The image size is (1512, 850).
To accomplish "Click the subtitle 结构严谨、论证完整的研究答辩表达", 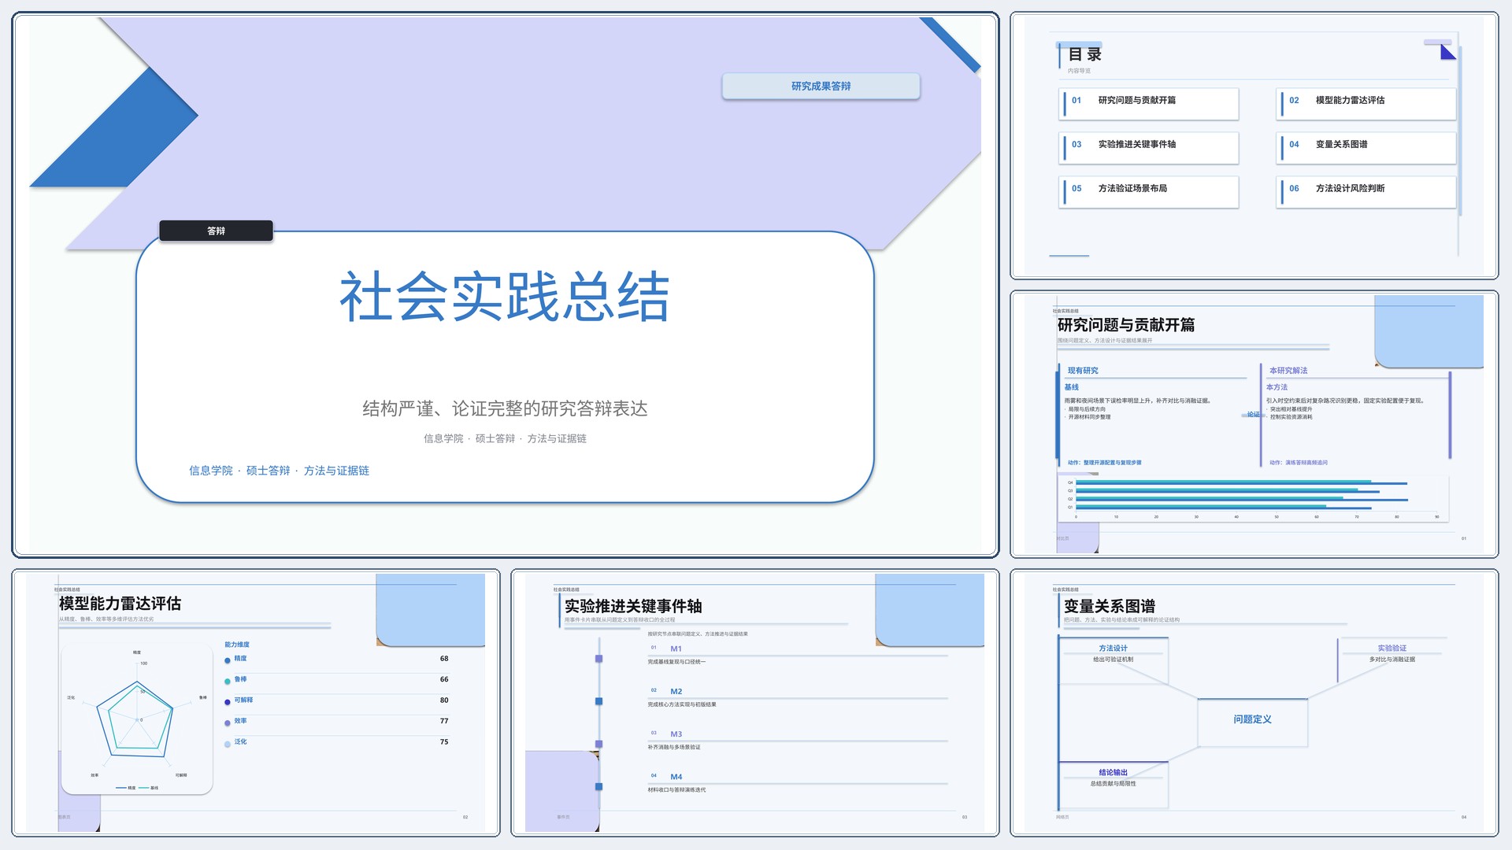I will (x=505, y=408).
